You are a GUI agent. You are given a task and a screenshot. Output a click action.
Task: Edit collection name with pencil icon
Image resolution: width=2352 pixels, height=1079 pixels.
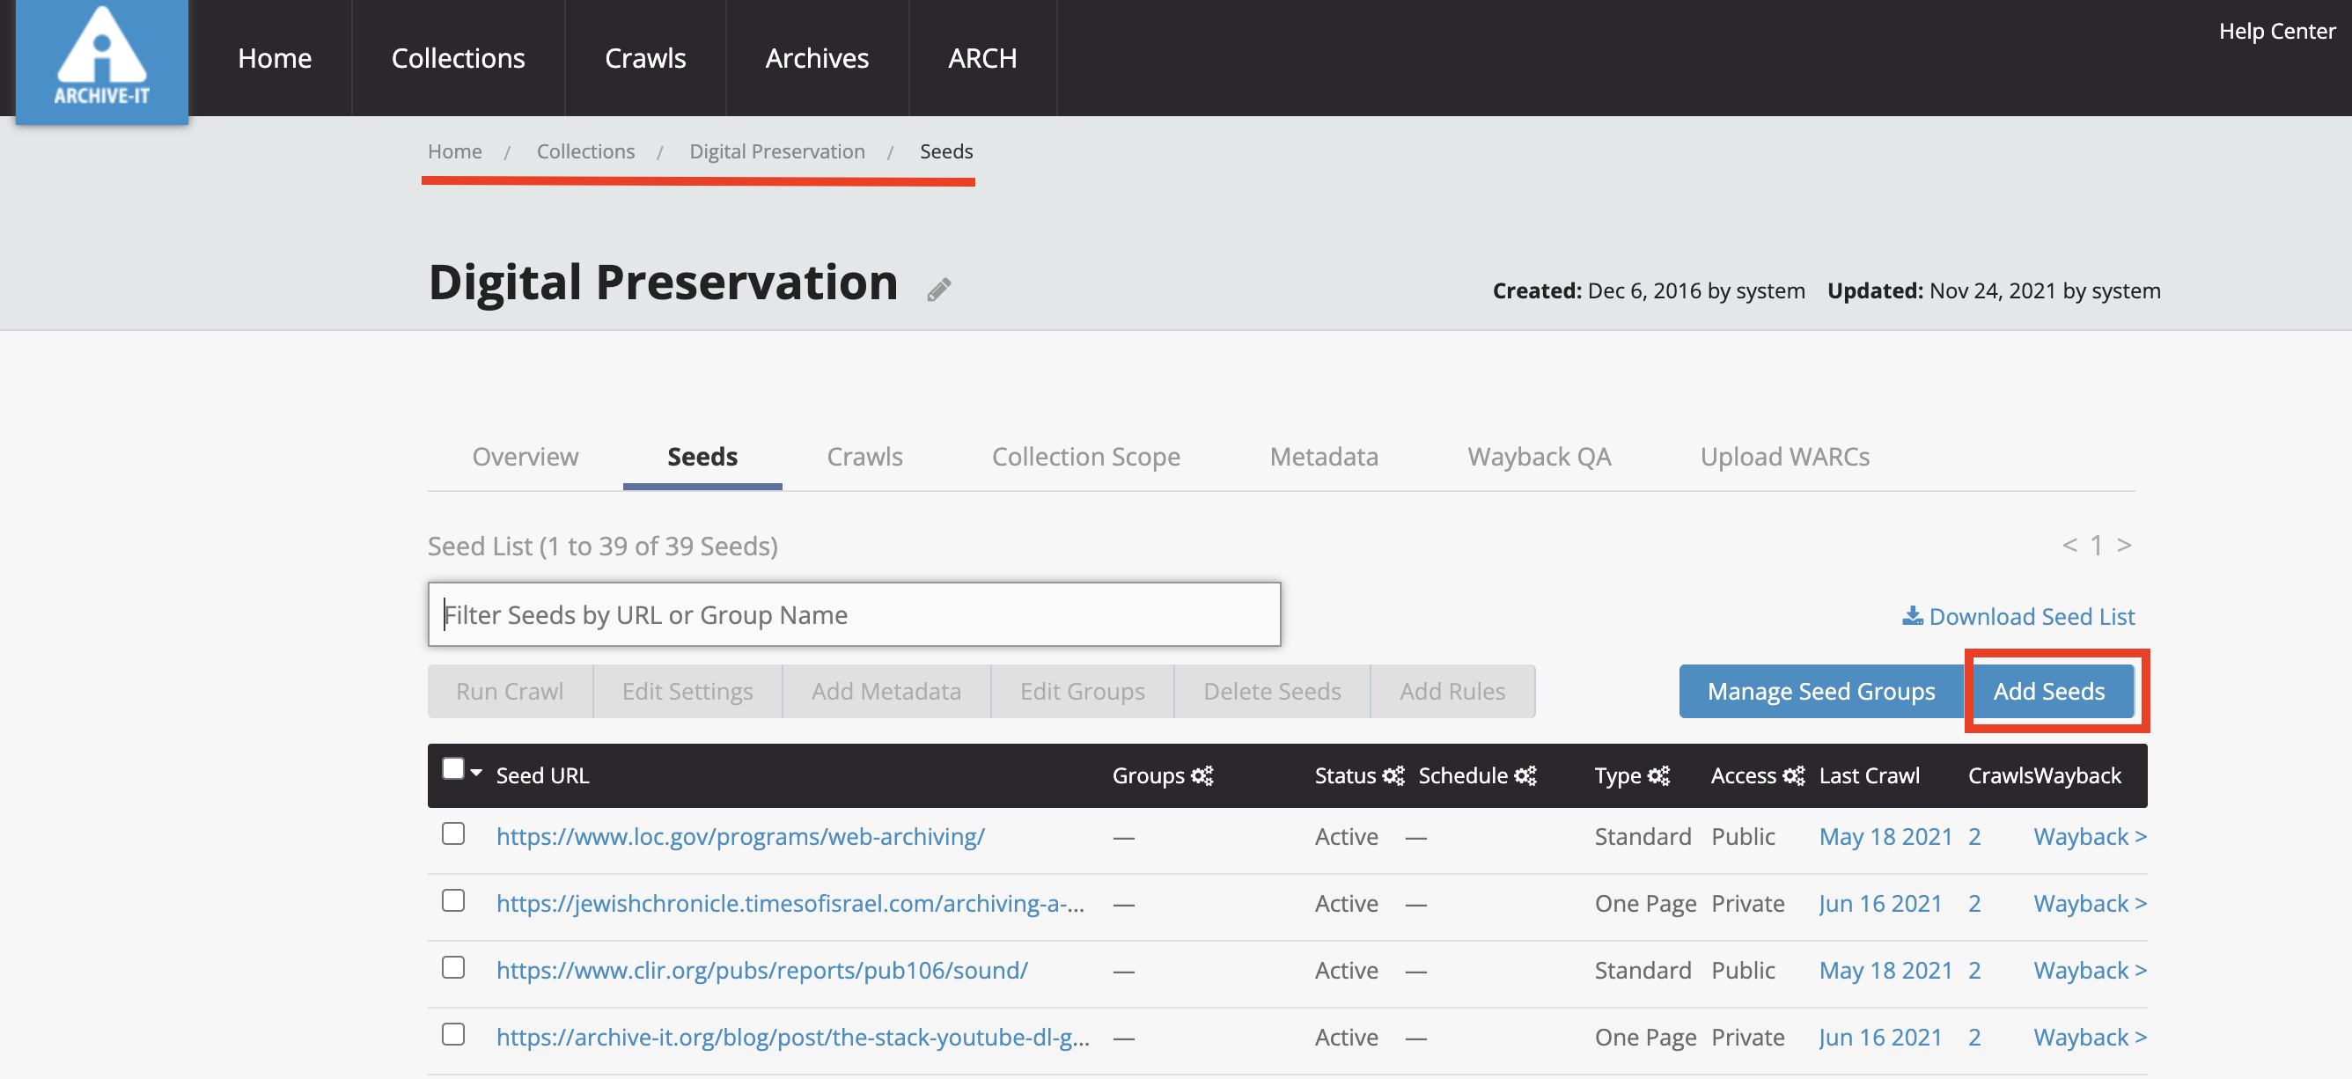(939, 290)
